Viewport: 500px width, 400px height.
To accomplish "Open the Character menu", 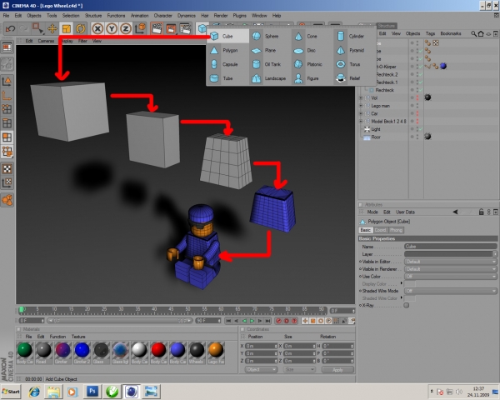I will 163,16.
